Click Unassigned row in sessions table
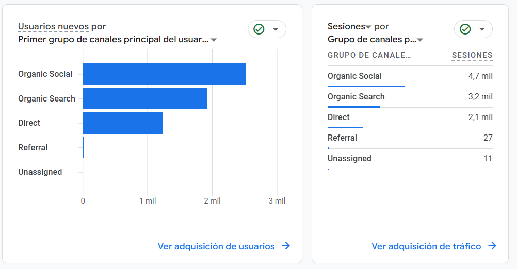 (410, 159)
